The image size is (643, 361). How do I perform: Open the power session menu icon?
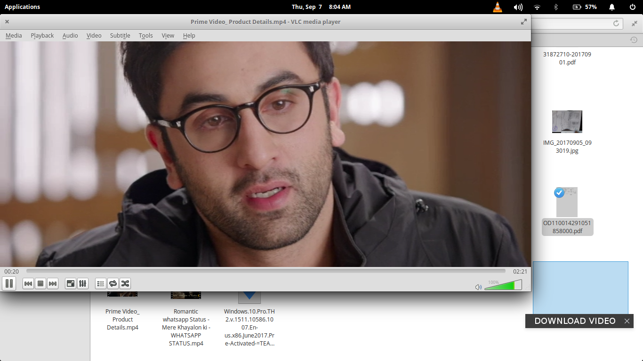(x=633, y=7)
